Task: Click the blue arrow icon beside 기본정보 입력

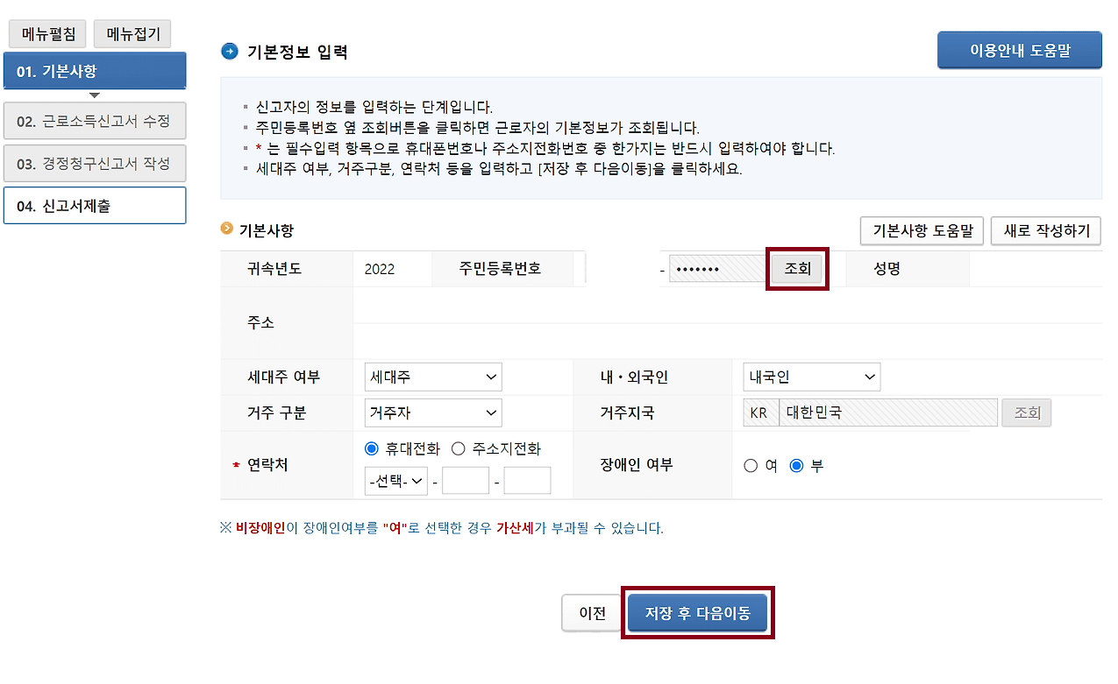Action: point(229,52)
